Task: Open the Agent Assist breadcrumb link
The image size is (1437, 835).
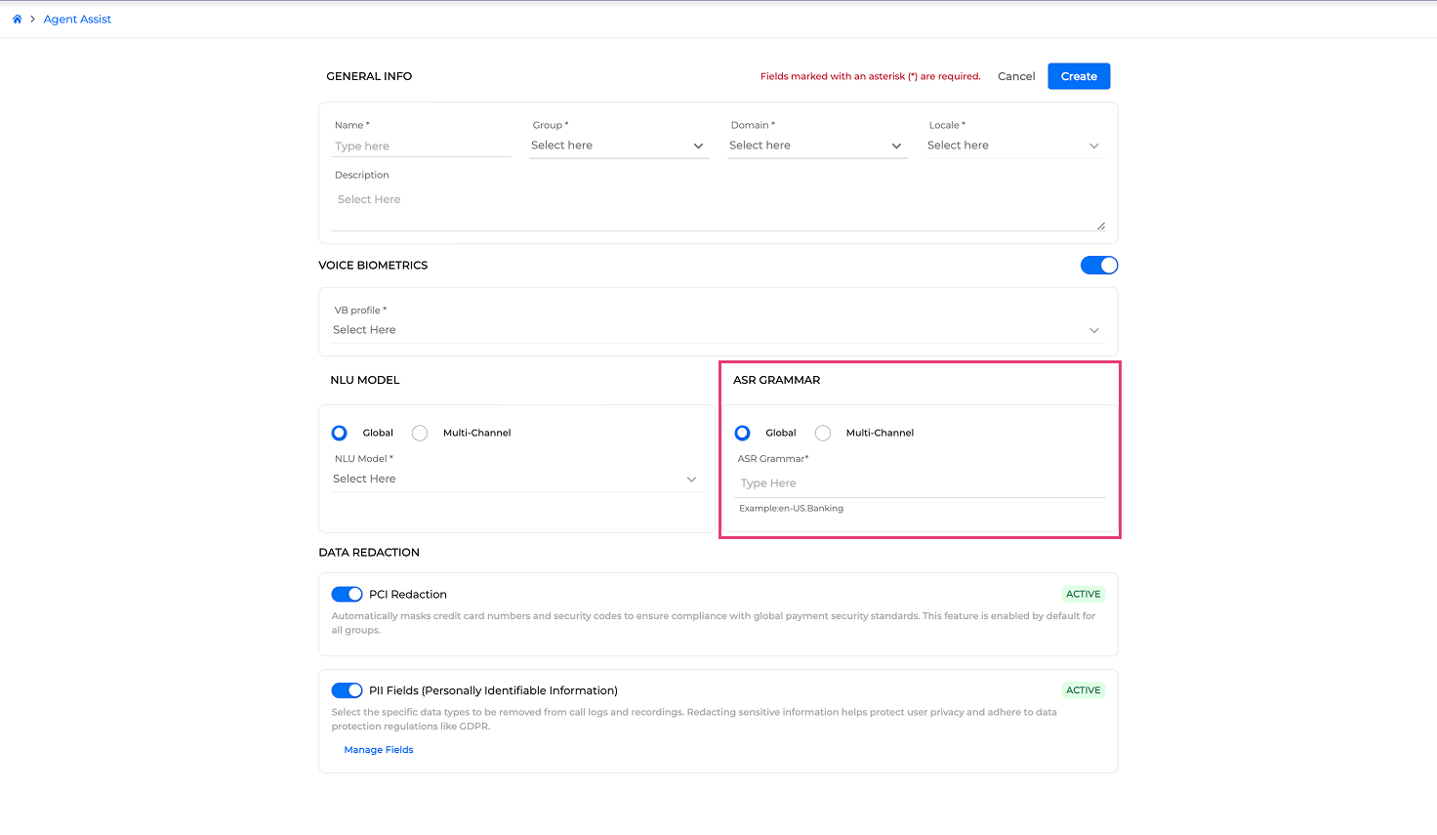Action: click(x=77, y=19)
